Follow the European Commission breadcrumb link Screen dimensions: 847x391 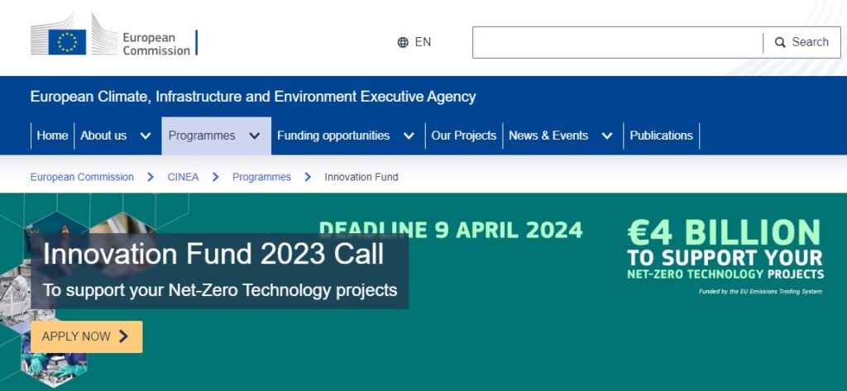[x=82, y=177]
